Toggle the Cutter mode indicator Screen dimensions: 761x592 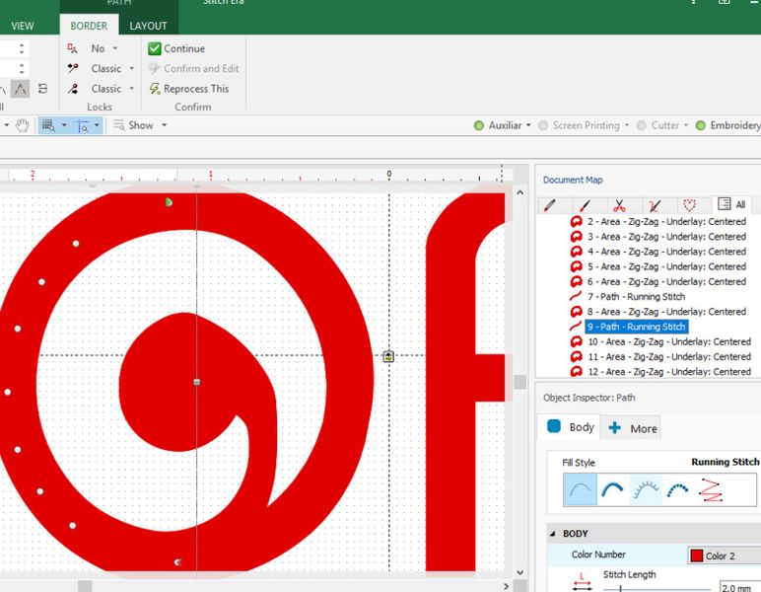[x=642, y=125]
